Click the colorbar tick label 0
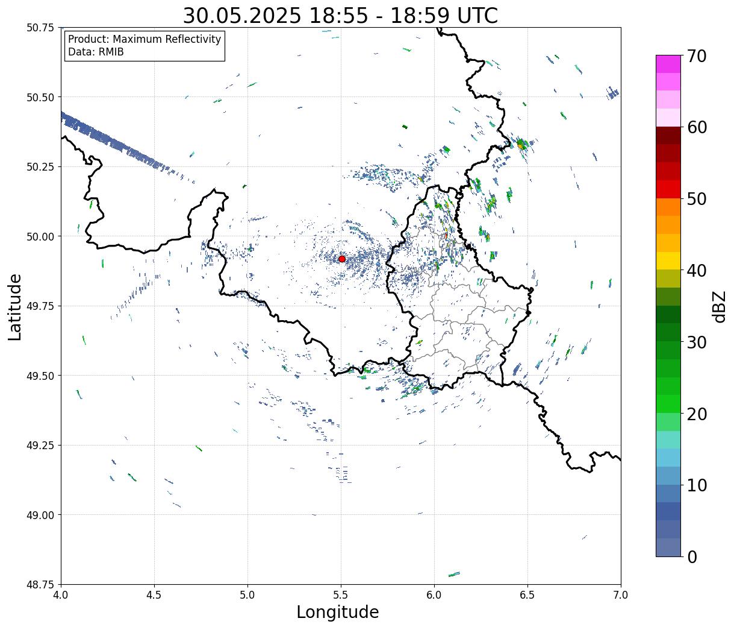Viewport: 734px width, 627px height. tap(691, 556)
